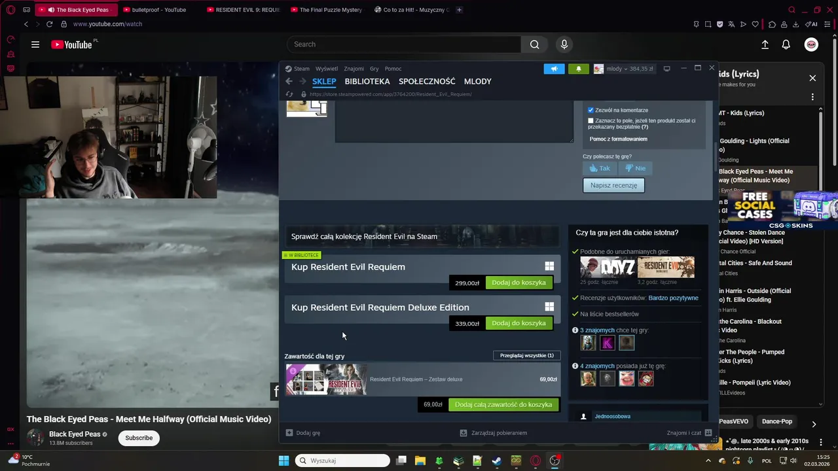Open Pomoc z formatowaniem link
This screenshot has width=838, height=471.
[618, 139]
